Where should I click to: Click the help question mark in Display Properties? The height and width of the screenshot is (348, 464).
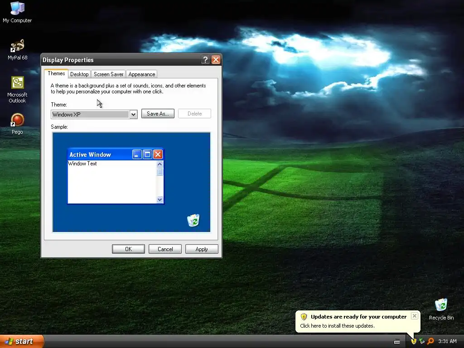coord(205,60)
